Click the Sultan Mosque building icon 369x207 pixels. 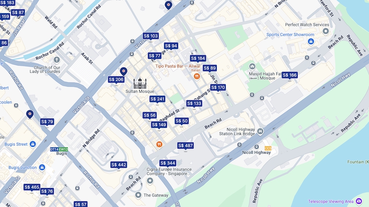point(140,83)
